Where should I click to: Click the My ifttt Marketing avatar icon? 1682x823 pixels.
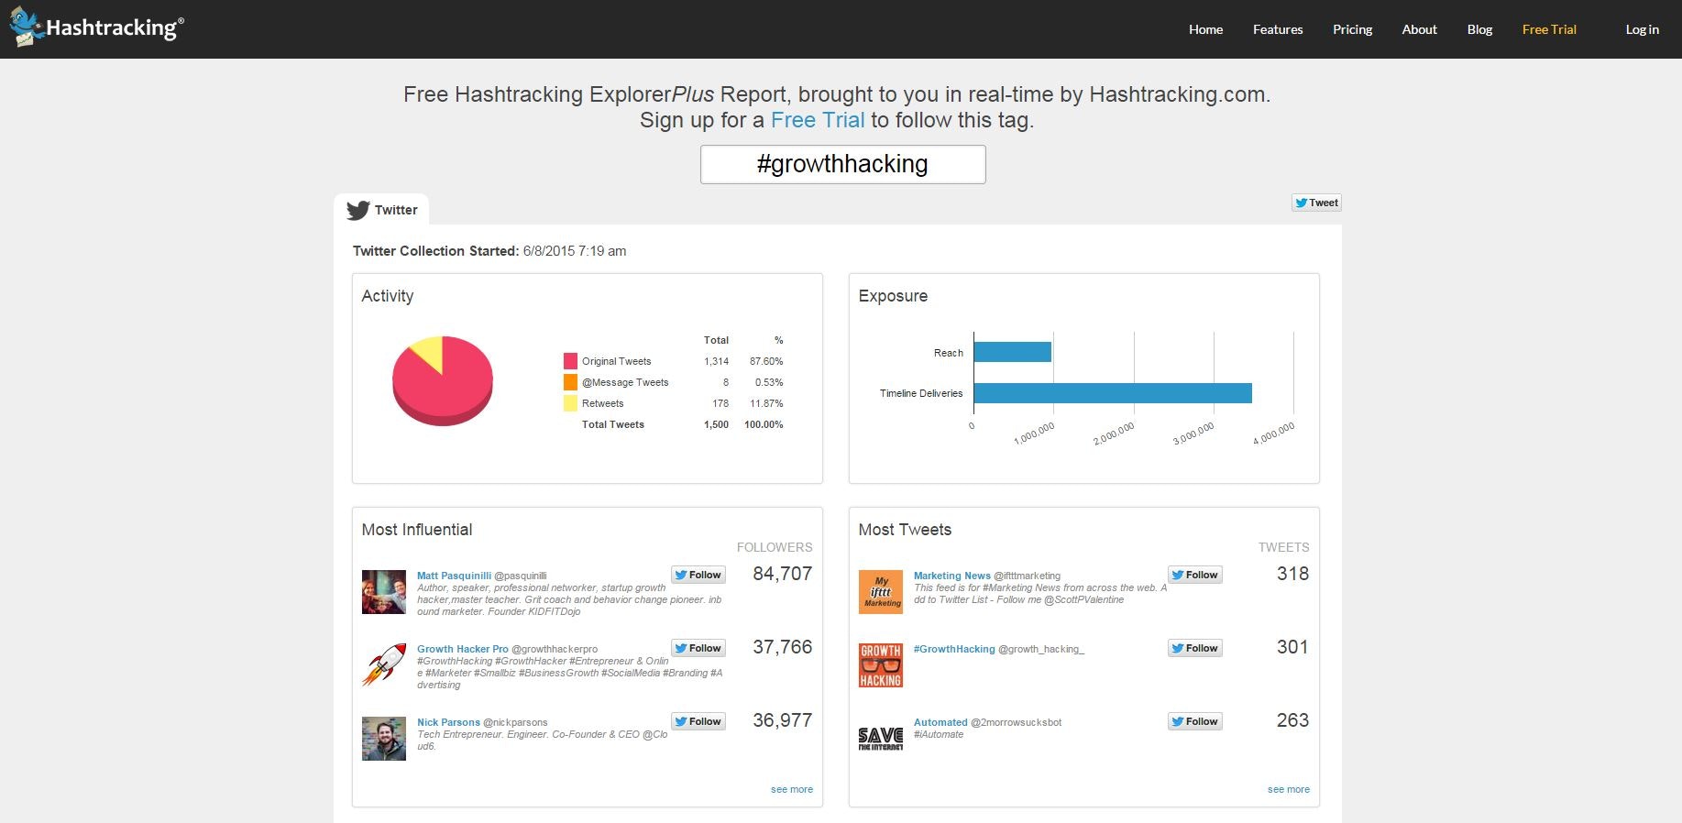pos(881,592)
